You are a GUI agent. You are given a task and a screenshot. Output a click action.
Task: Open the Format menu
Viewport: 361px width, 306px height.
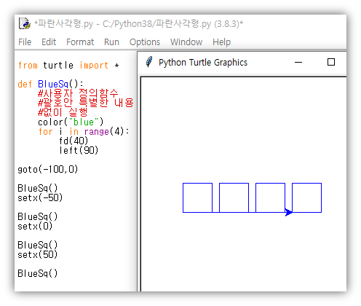(80, 42)
